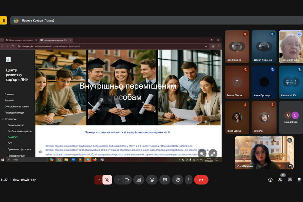Toggle the camera on or off
Viewport: 303px width, 202px height.
(x=127, y=180)
